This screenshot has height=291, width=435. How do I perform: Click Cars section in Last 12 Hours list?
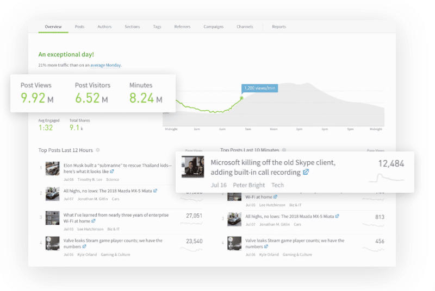pyautogui.click(x=115, y=199)
